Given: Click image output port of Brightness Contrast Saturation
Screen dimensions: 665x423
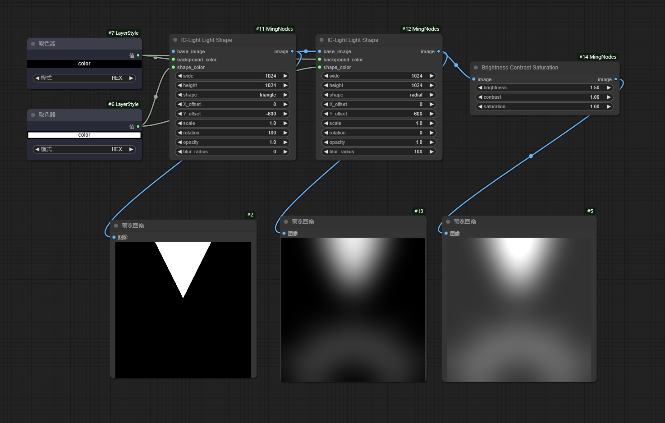Looking at the screenshot, I should (615, 79).
